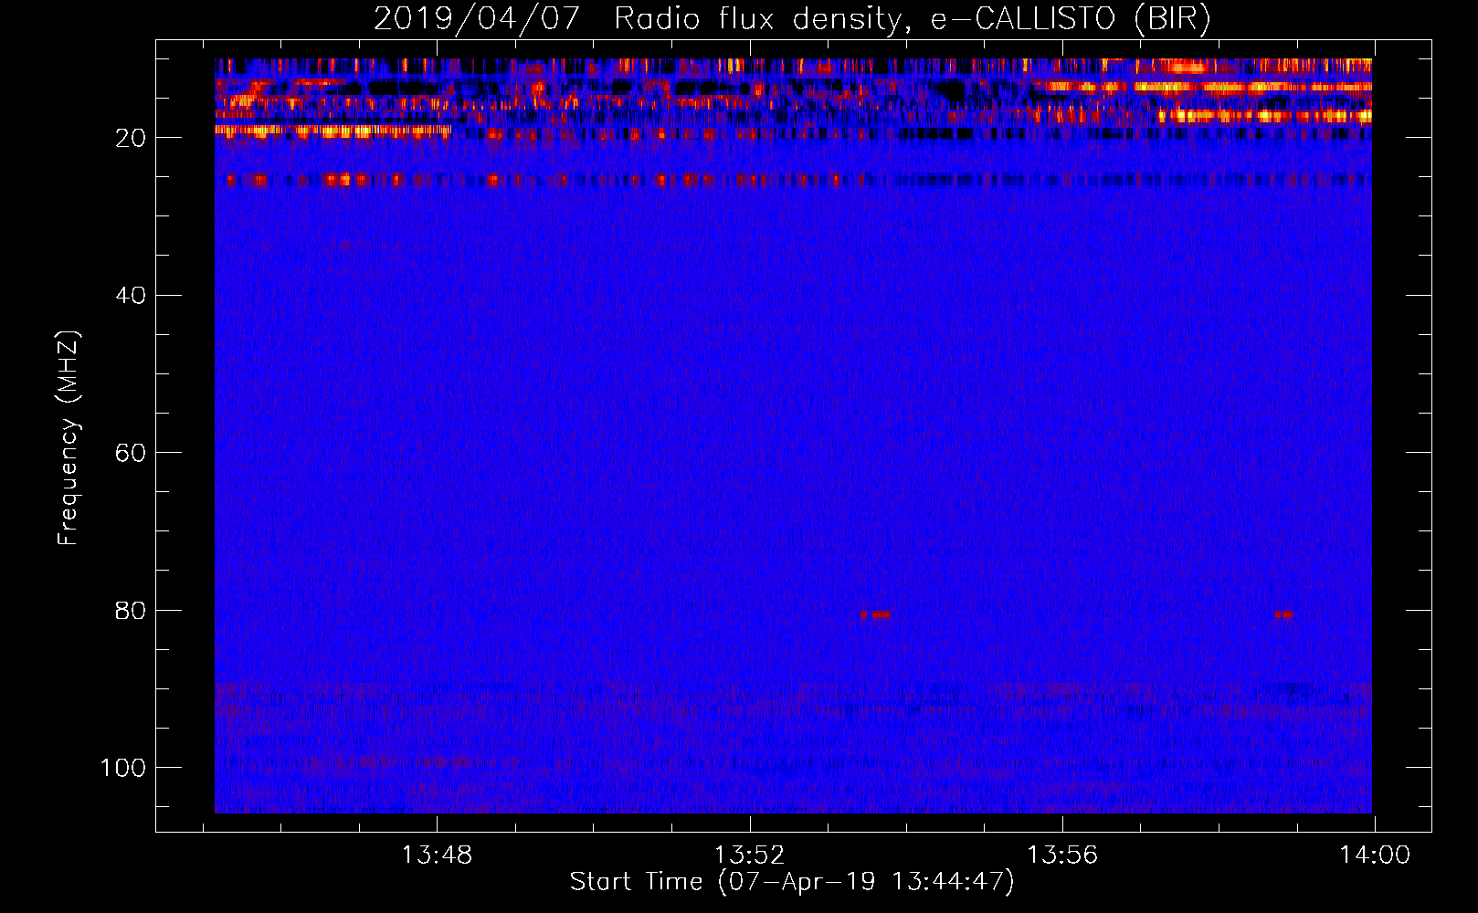Click the 13:48 time tick label
1478x913 pixels.
coord(437,855)
